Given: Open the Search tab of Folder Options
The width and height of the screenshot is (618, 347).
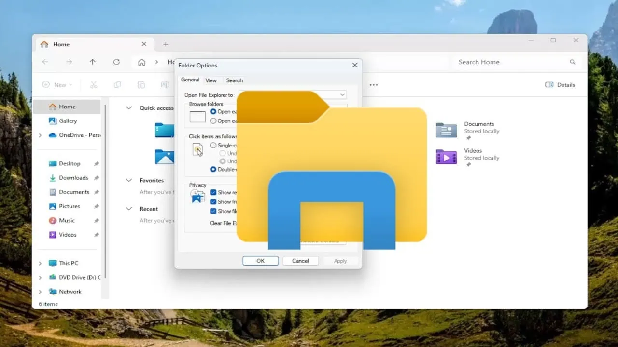Looking at the screenshot, I should 234,80.
